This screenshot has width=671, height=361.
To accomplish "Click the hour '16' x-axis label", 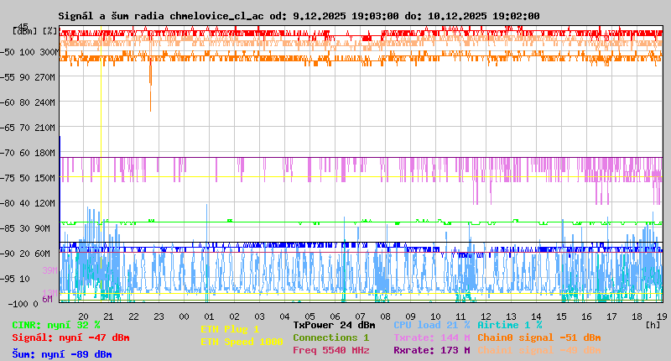I will (586, 317).
